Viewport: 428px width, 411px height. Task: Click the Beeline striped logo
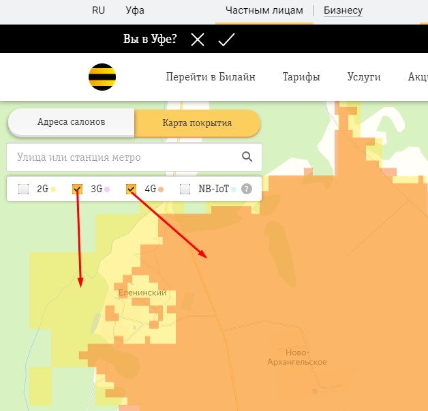coord(102,77)
